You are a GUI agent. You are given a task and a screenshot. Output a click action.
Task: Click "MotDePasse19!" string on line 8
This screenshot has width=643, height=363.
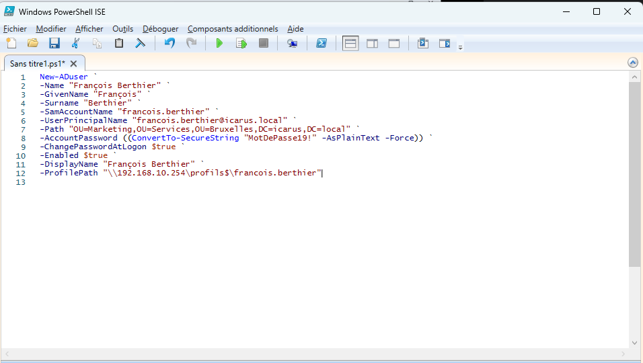[x=280, y=138]
